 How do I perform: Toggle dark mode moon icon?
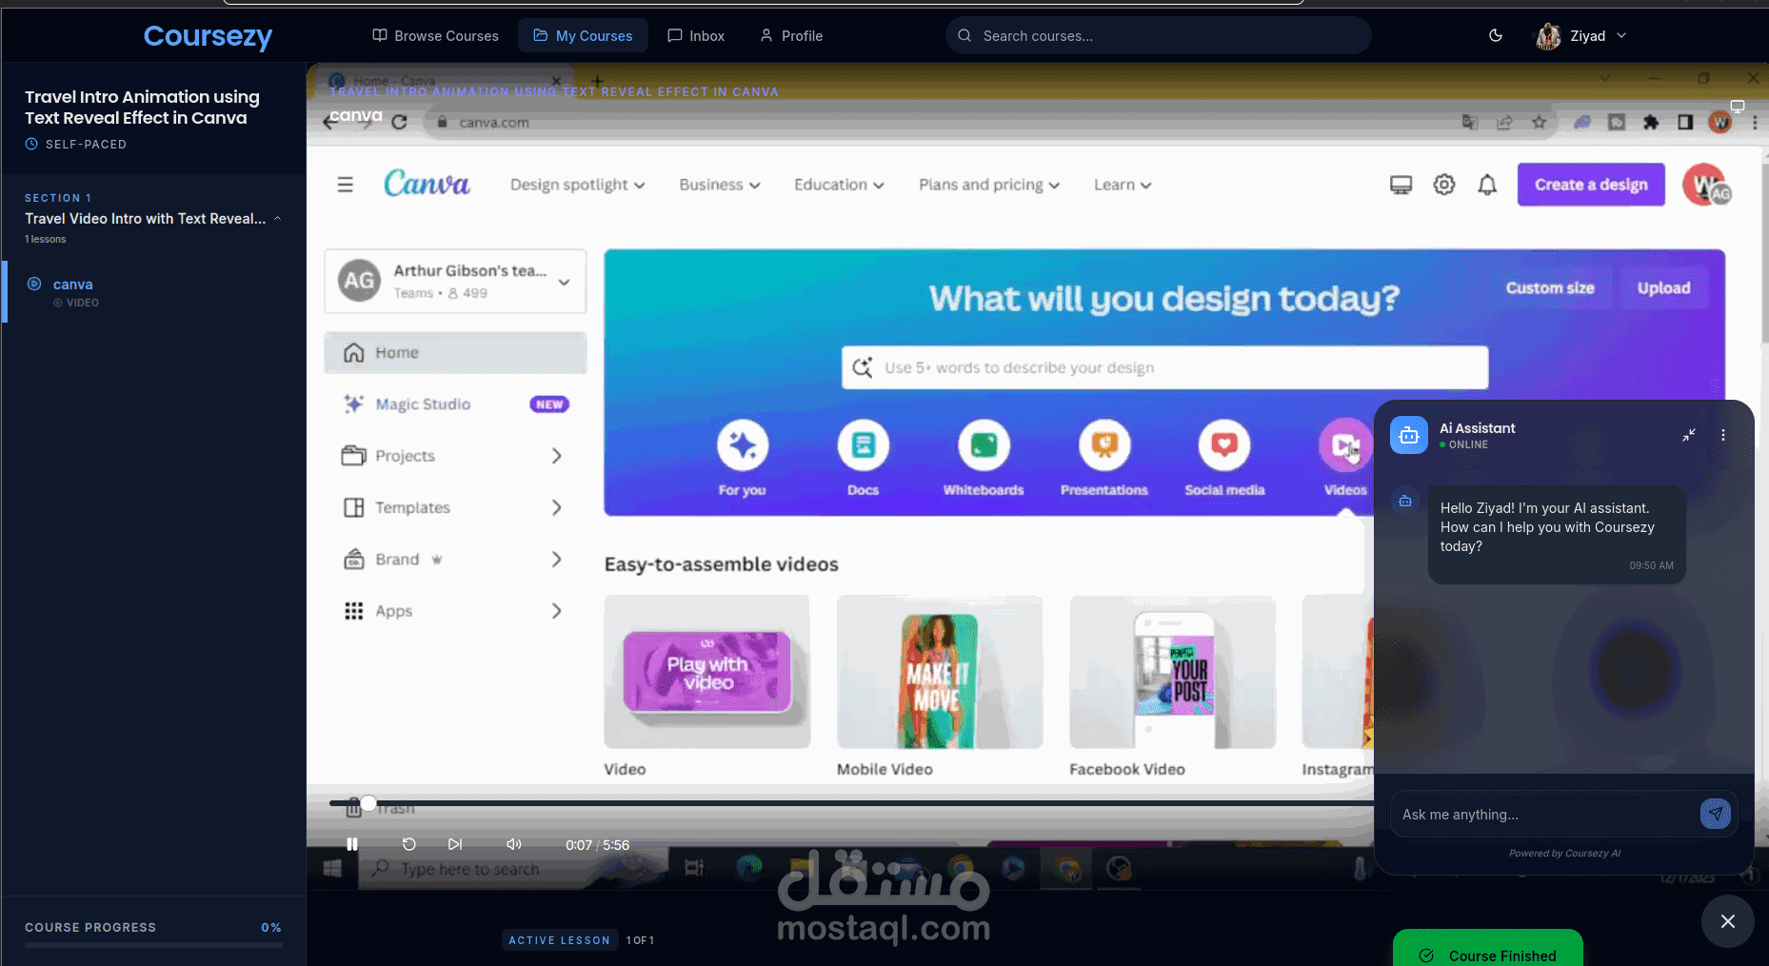tap(1496, 35)
